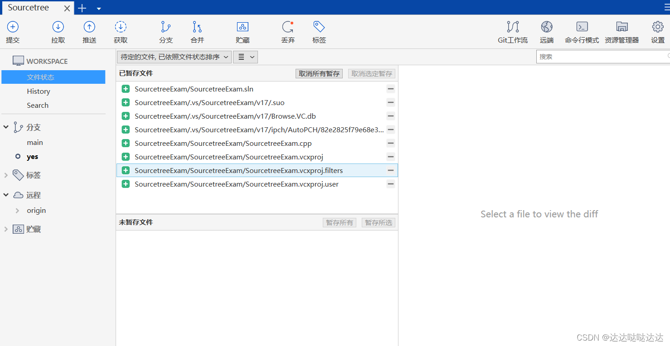Unstage the .suo file with minus button

(x=390, y=102)
